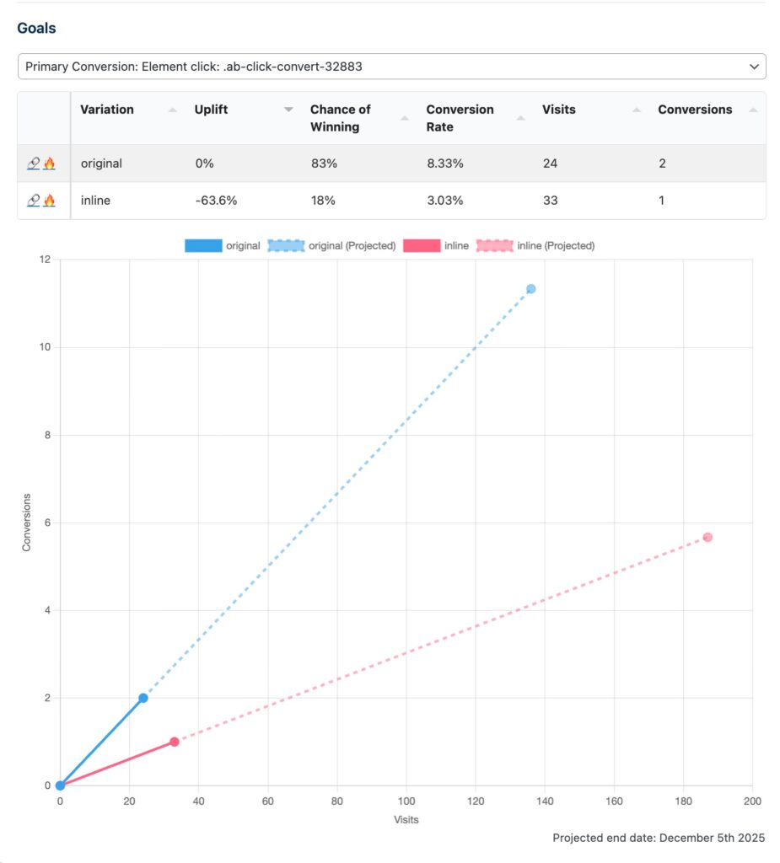Click the heatmap fire icon for original variation
The width and height of the screenshot is (780, 863).
pyautogui.click(x=49, y=163)
